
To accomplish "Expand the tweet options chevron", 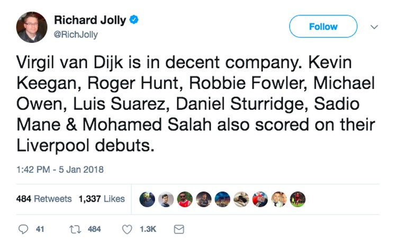I will pyautogui.click(x=374, y=26).
